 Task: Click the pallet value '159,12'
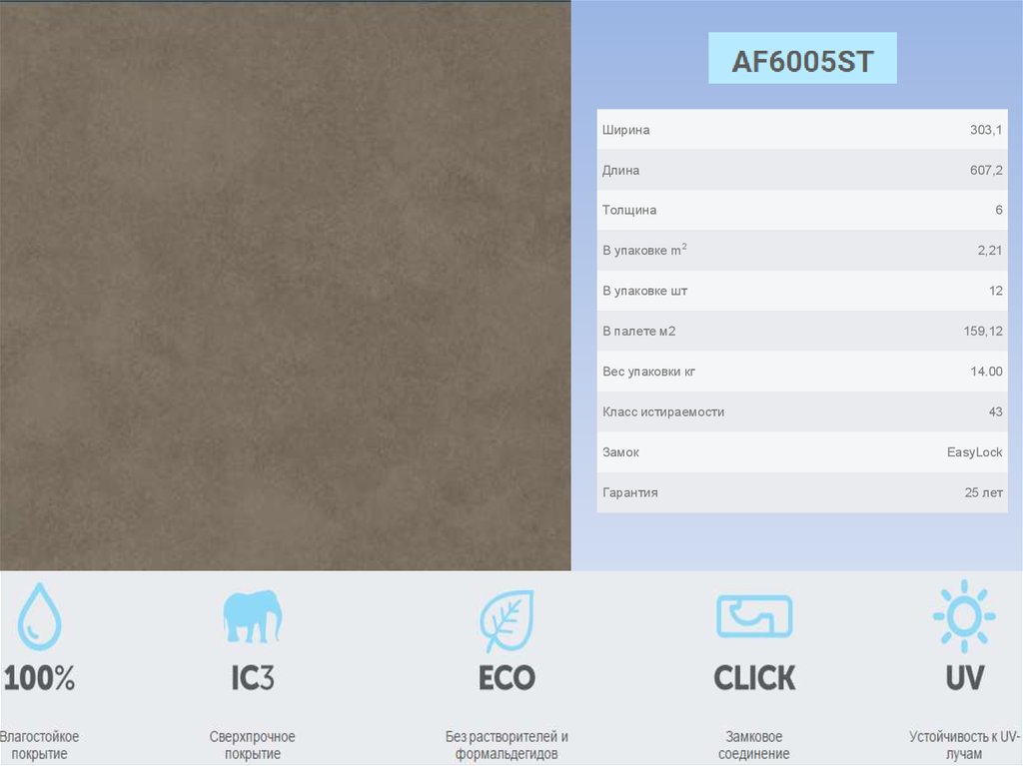coord(983,332)
